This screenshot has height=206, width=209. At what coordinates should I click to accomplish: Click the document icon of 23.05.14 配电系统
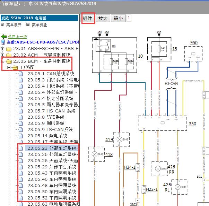tap(21, 136)
